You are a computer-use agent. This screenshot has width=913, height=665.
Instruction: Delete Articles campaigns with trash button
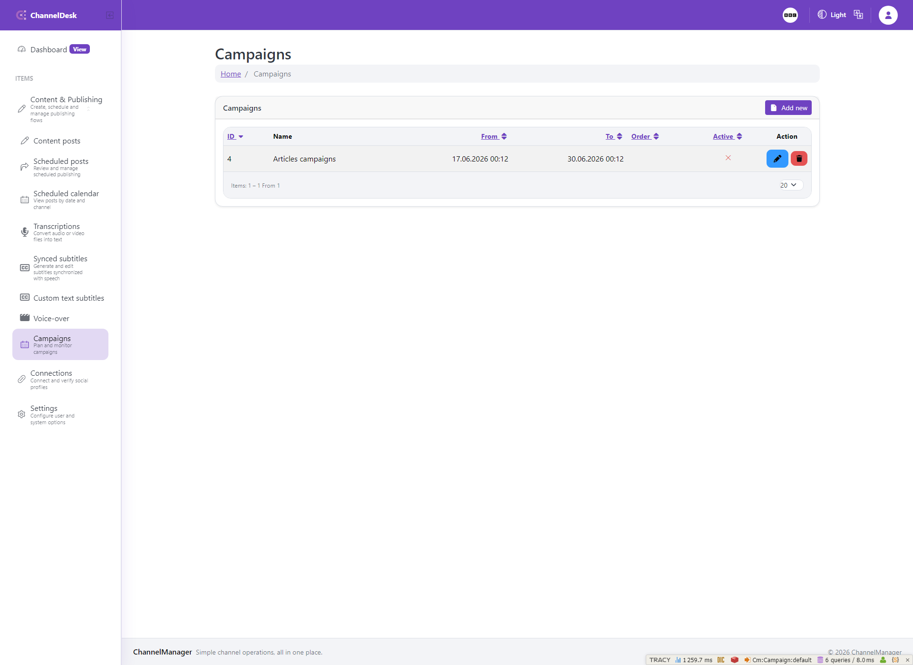click(x=799, y=159)
